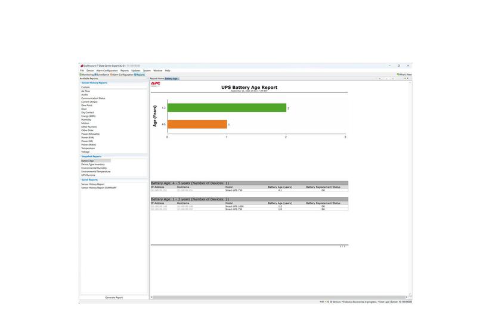Click the left arrow of horizontal scrollbar
The height and width of the screenshot is (328, 492).
point(151,297)
